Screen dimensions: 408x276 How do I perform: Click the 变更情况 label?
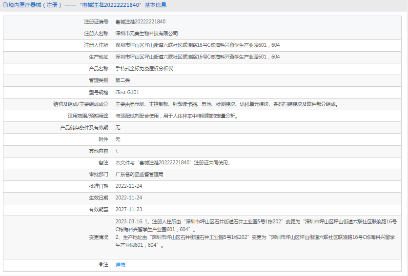(99, 237)
